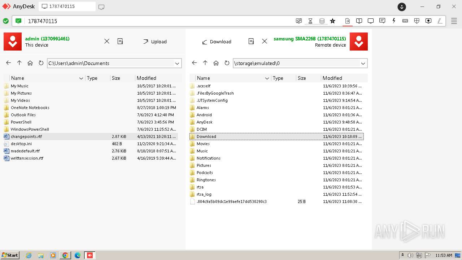The width and height of the screenshot is (462, 260).
Task: Select madedefault.rtf file
Action: tap(90, 151)
